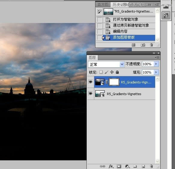
Task: Expand the 不透明度 opacity slider arrow
Action: (x=156, y=64)
